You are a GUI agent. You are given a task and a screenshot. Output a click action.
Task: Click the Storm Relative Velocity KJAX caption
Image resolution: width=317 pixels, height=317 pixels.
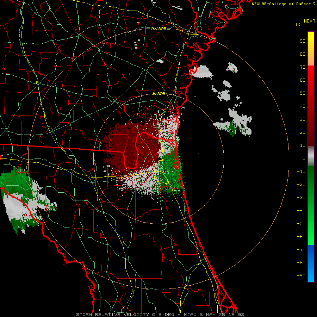[160, 315]
